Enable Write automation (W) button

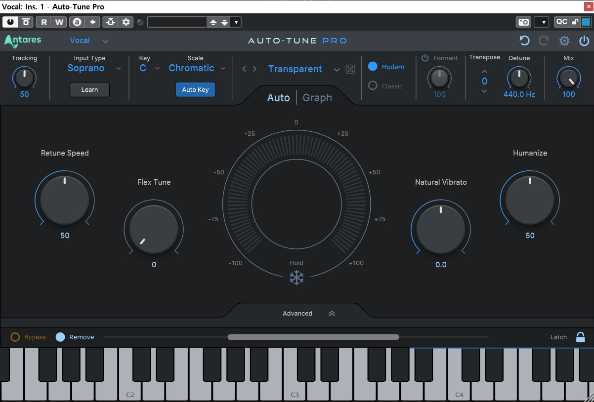(59, 22)
